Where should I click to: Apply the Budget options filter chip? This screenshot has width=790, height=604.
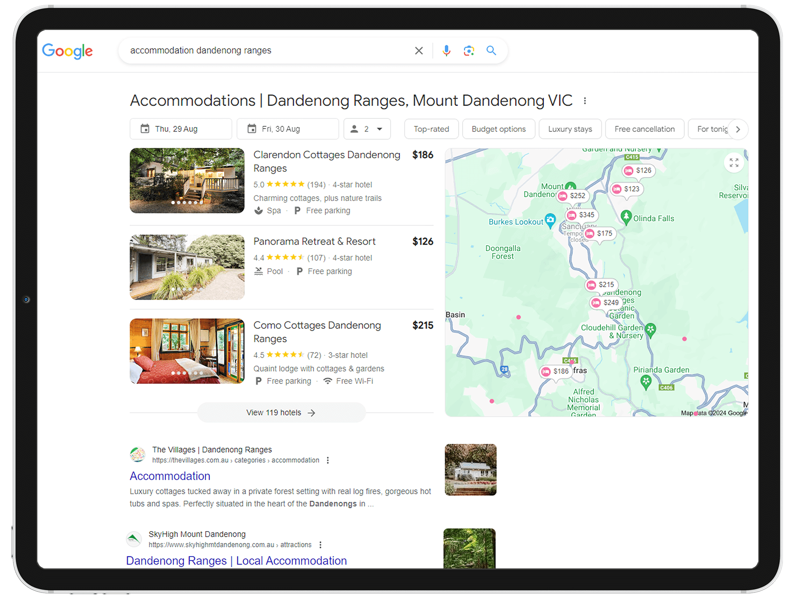(499, 129)
